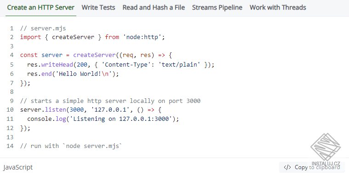Viewport: 349px width, 176px height.
Task: Click the closing '});' on line 7
Action: coord(25,83)
